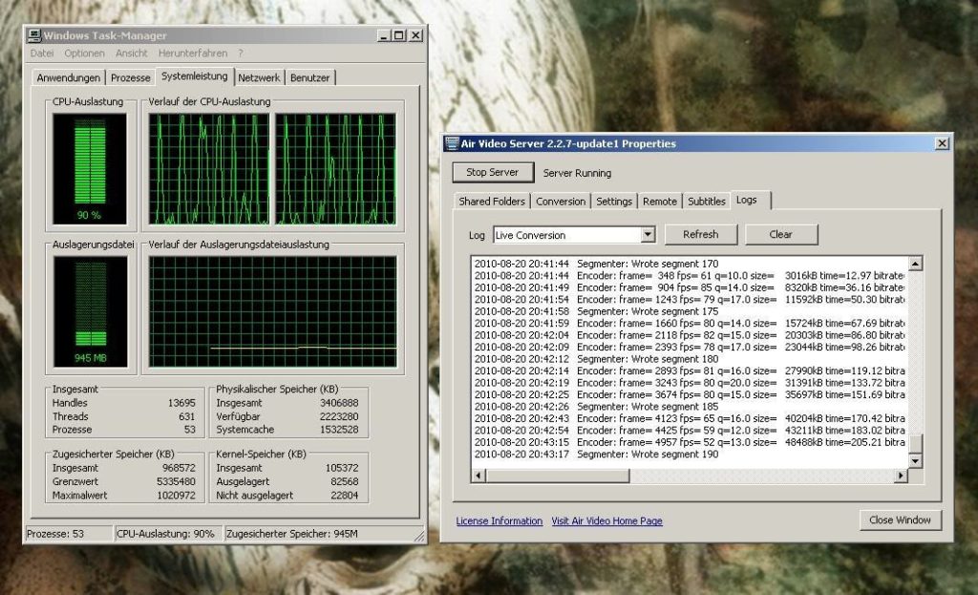
Task: Minimize the Windows Task-Manager window
Action: [x=384, y=35]
